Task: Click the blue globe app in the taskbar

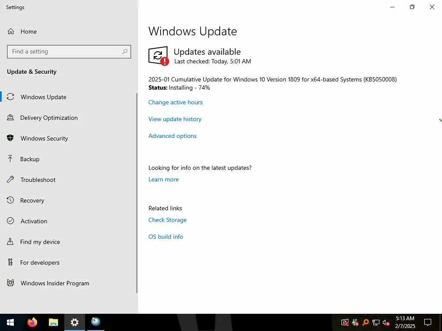Action: tap(95, 322)
